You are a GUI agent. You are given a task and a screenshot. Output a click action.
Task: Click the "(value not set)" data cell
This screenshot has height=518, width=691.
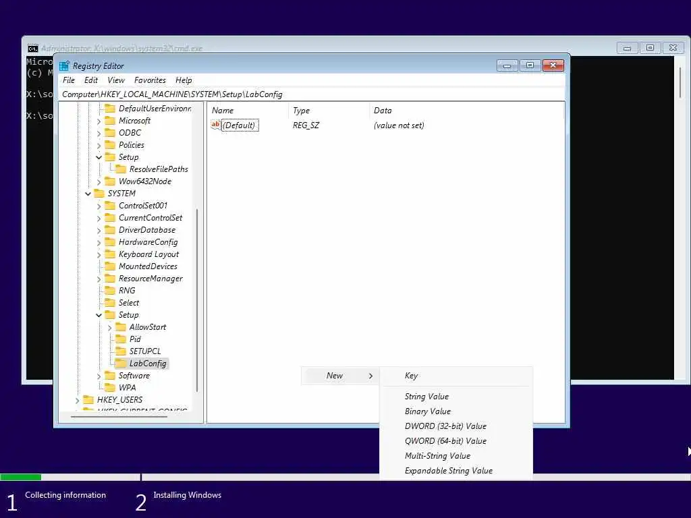[x=399, y=125]
